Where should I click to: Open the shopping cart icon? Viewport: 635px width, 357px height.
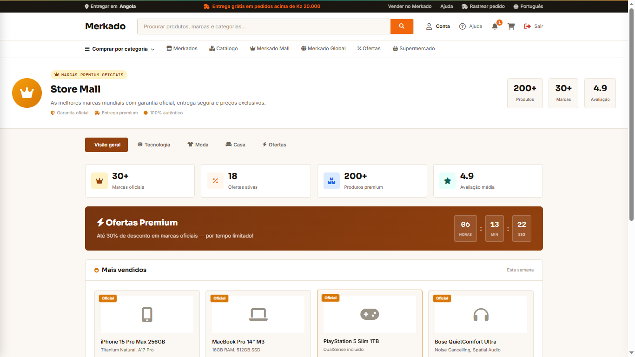click(x=511, y=26)
